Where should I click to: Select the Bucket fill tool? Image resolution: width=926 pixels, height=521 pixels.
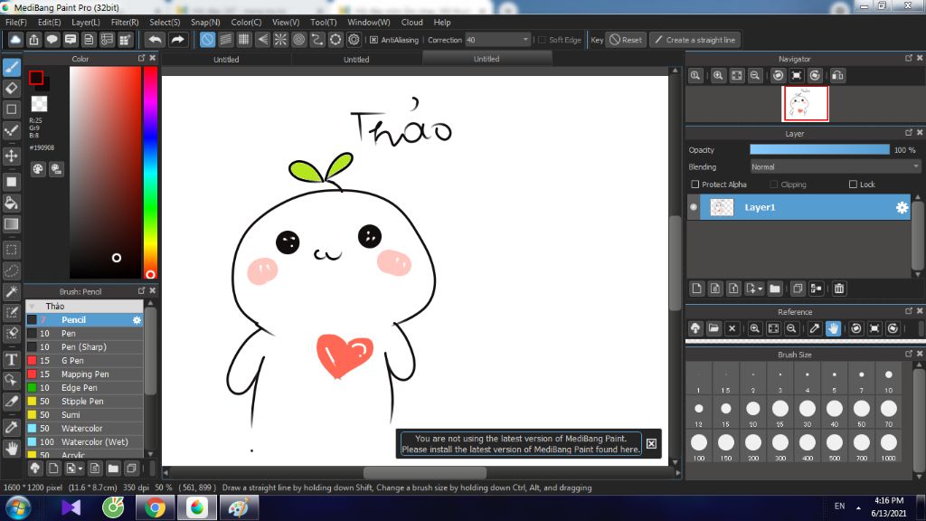click(12, 204)
